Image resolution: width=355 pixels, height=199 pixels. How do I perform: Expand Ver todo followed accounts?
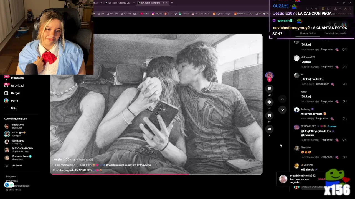13,166
